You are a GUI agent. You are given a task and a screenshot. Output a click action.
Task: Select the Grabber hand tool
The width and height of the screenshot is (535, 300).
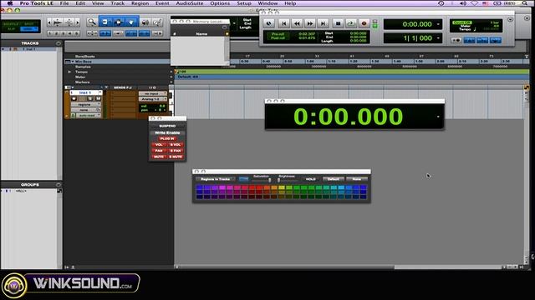tap(131, 22)
